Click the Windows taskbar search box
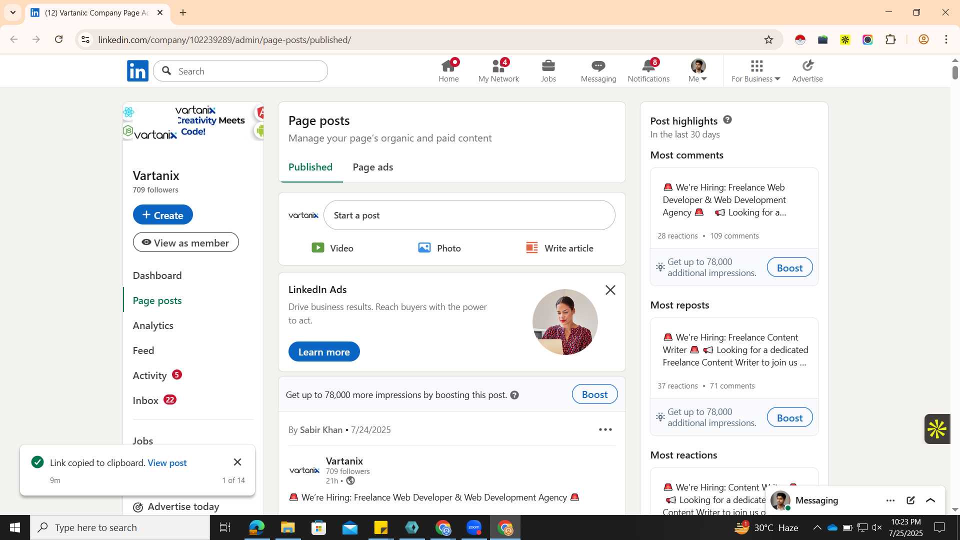 [x=120, y=527]
